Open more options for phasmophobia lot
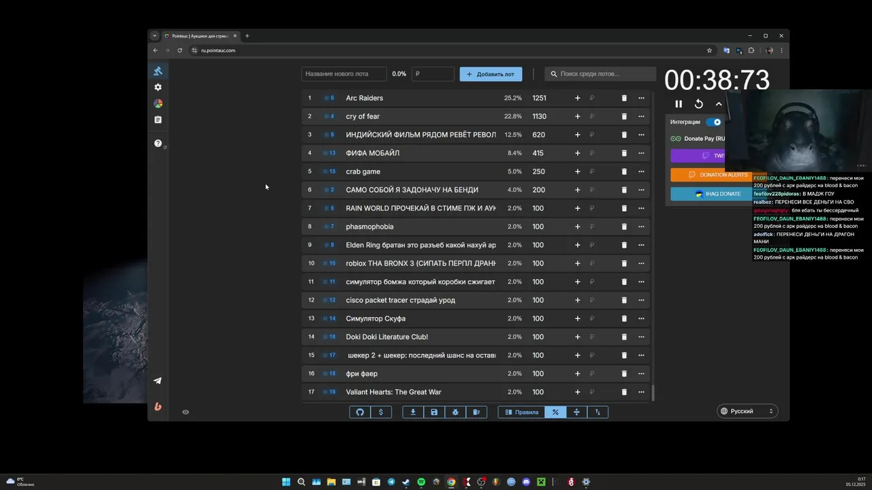The image size is (872, 490). click(x=641, y=227)
